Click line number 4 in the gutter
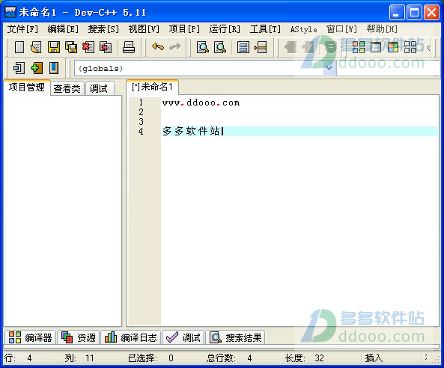 141,131
